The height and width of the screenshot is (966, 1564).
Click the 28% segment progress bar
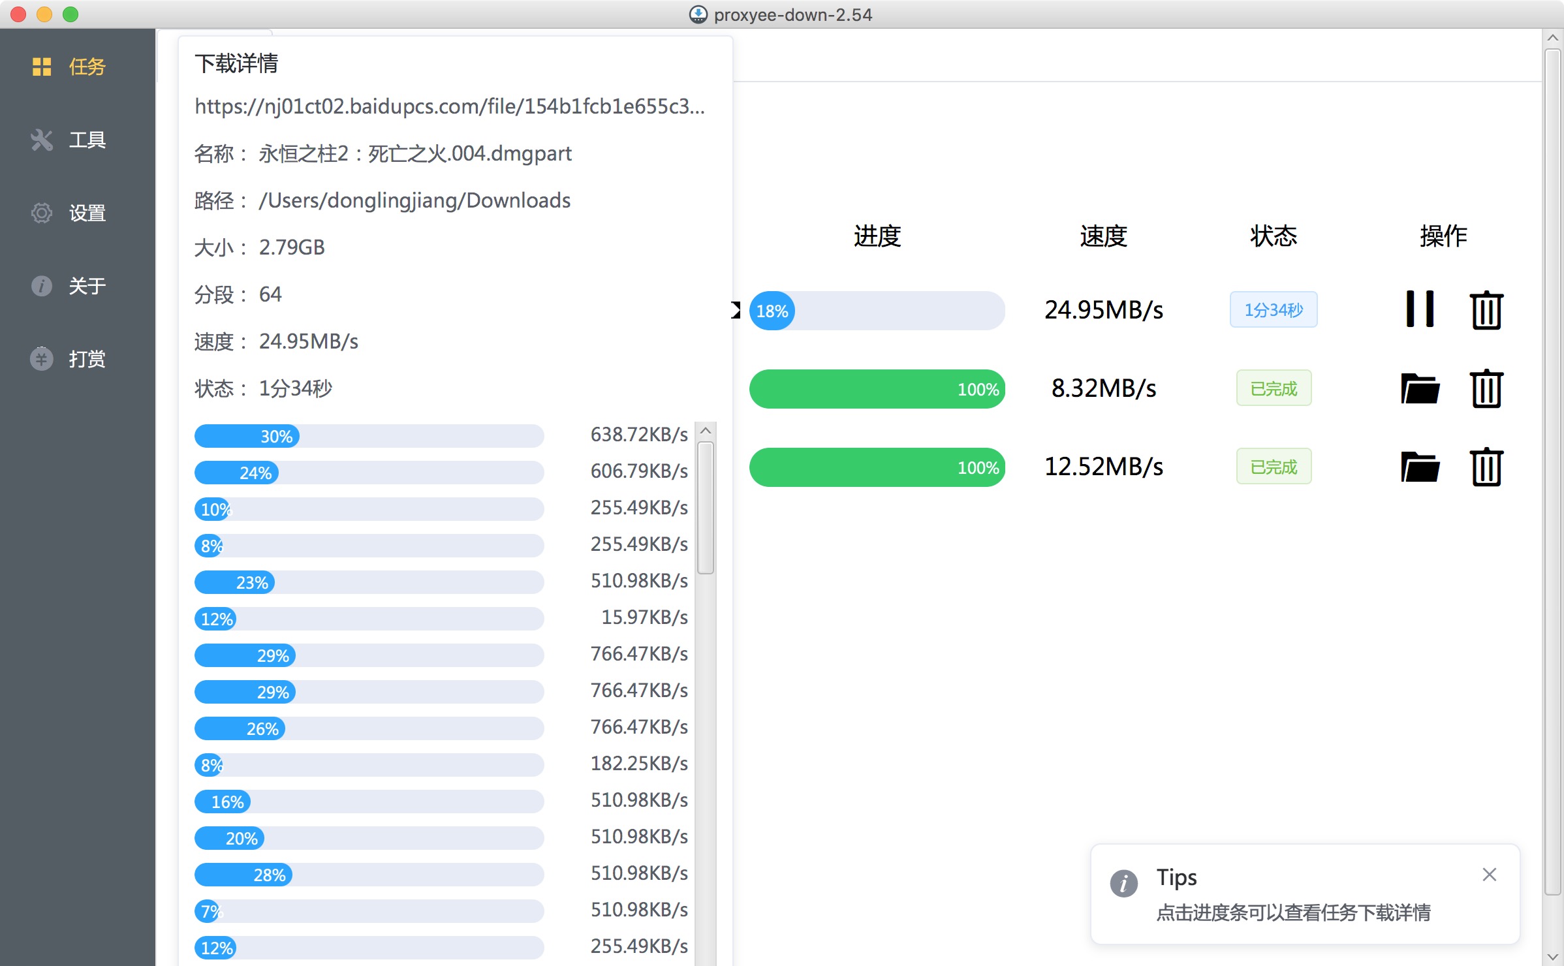point(369,875)
